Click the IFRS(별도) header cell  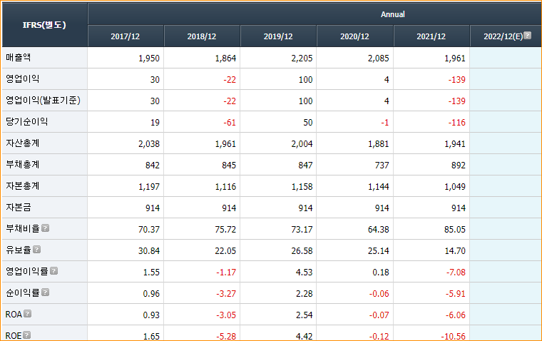tap(44, 24)
